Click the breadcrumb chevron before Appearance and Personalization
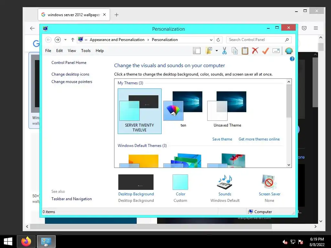This screenshot has width=331, height=248. coord(86,40)
